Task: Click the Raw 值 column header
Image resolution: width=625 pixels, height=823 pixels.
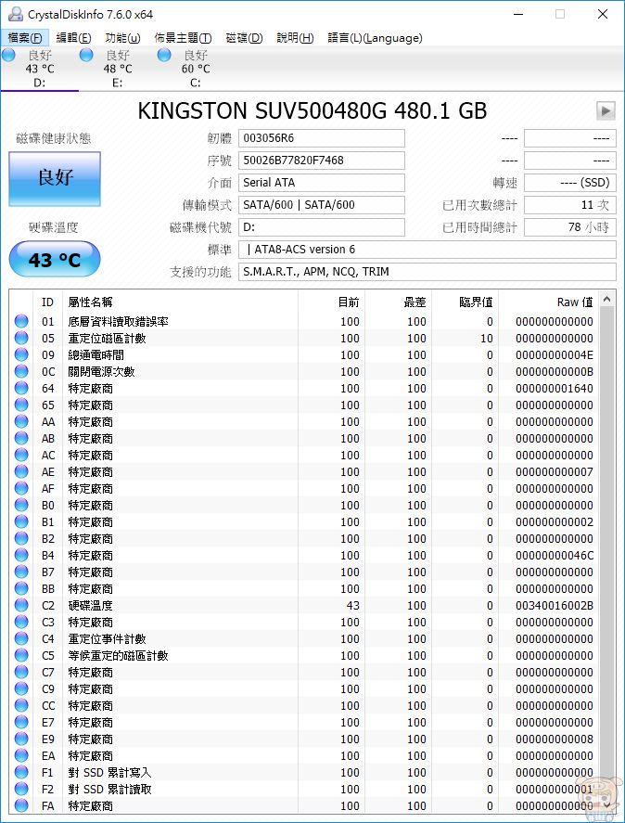Action: pyautogui.click(x=549, y=302)
